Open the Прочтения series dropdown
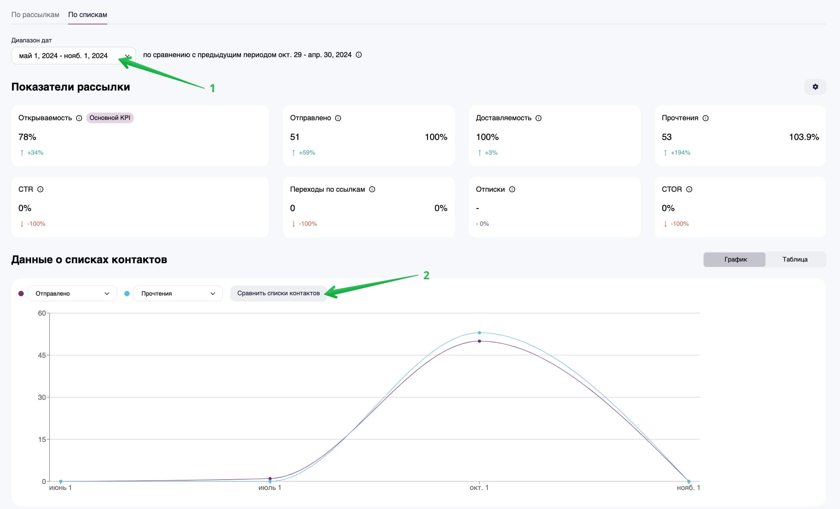 point(178,293)
